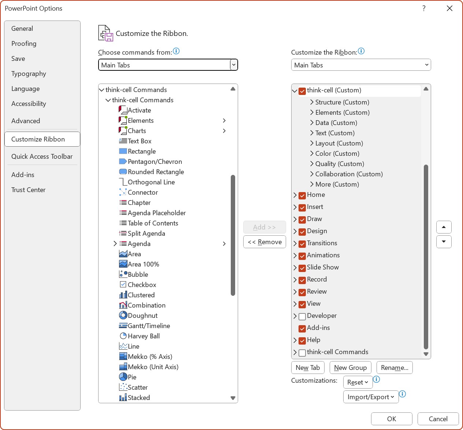463x430 pixels.
Task: Select the Scatter chart icon
Action: [x=123, y=387]
